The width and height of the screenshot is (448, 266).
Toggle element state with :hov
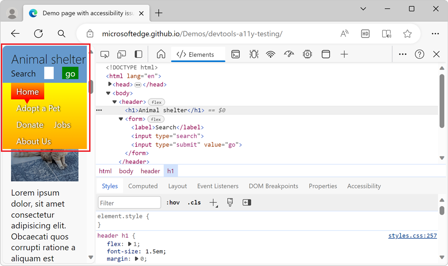[x=173, y=202]
